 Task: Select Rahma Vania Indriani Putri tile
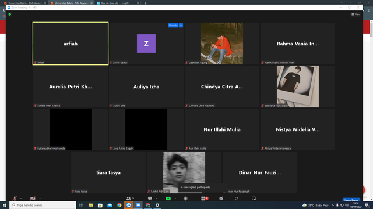point(298,44)
